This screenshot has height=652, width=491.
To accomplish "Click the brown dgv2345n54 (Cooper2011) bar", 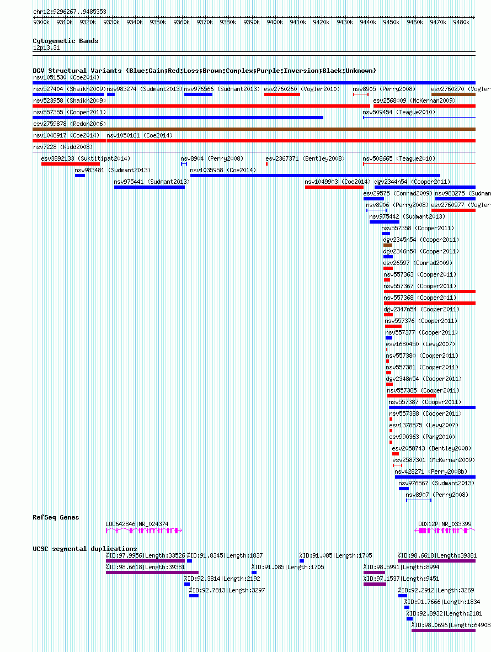I will [x=388, y=246].
